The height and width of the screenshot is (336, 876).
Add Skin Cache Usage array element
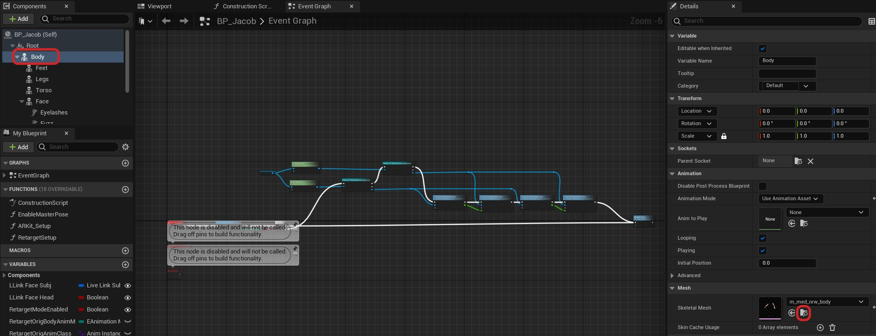tap(820, 328)
